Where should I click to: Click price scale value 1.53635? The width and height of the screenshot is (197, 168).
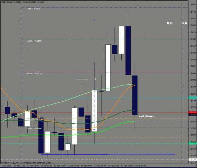click(193, 122)
